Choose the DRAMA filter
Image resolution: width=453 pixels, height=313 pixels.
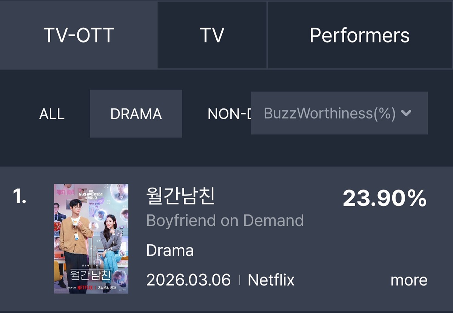(x=136, y=114)
